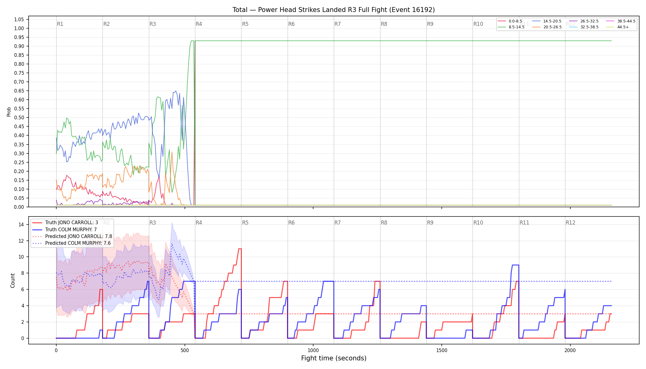Select the 38.5-44.5 legend entry
Image resolution: width=646 pixels, height=369 pixels.
(621, 21)
